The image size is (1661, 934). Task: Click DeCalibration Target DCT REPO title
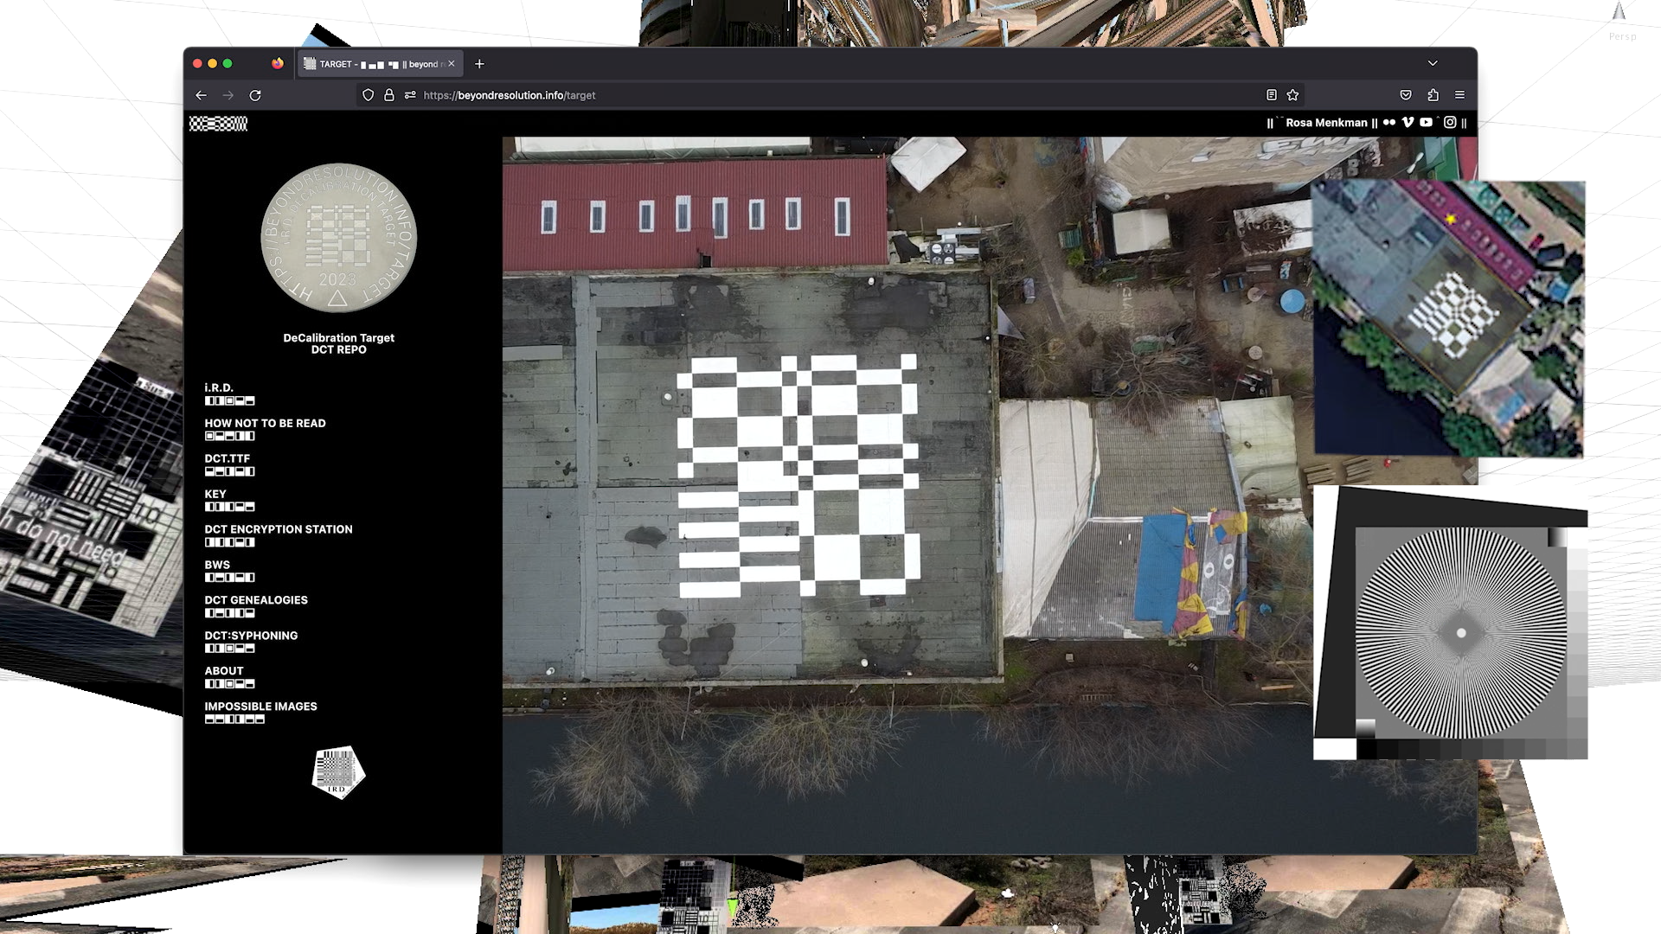pyautogui.click(x=338, y=343)
